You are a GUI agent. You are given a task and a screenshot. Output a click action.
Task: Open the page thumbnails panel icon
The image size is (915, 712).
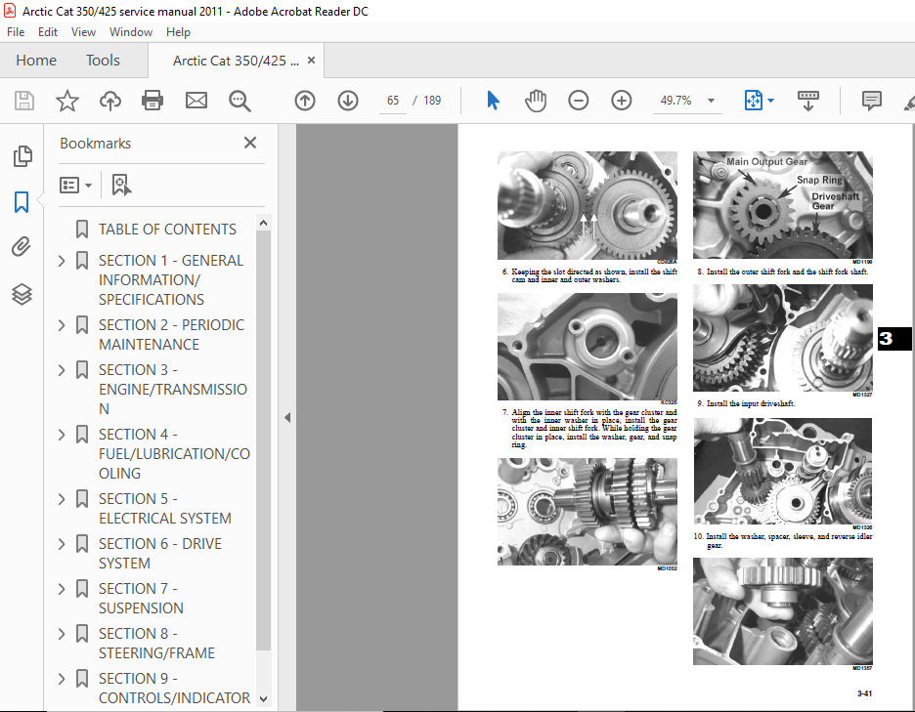22,156
